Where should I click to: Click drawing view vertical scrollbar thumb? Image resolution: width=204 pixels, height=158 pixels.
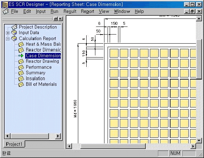coord(199,59)
